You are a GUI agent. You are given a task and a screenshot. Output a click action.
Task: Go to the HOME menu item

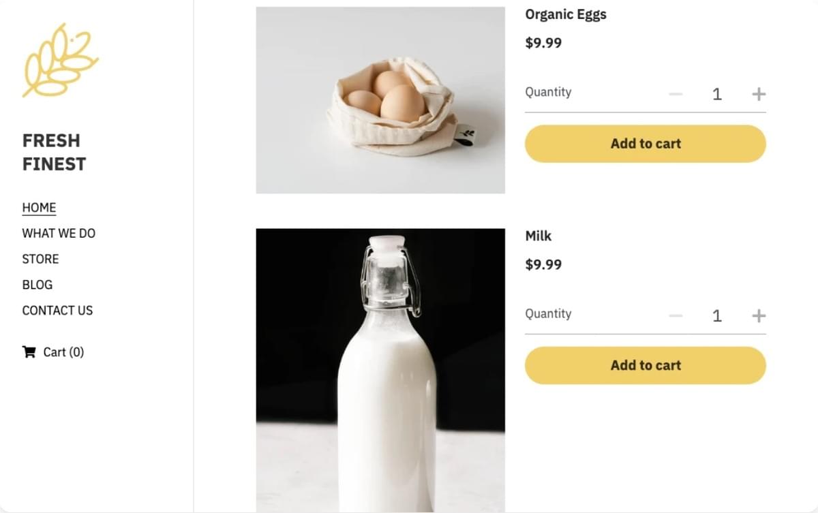coord(39,208)
